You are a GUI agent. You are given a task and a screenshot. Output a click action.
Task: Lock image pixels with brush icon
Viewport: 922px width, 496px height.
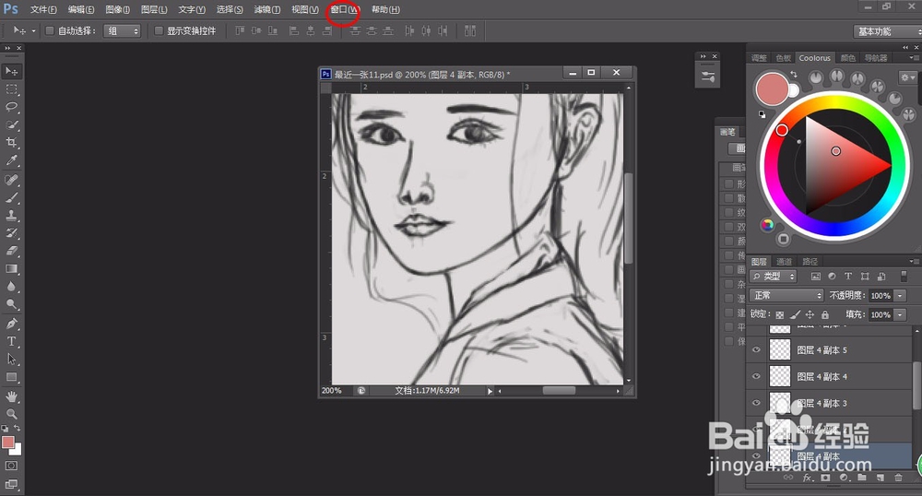click(795, 314)
